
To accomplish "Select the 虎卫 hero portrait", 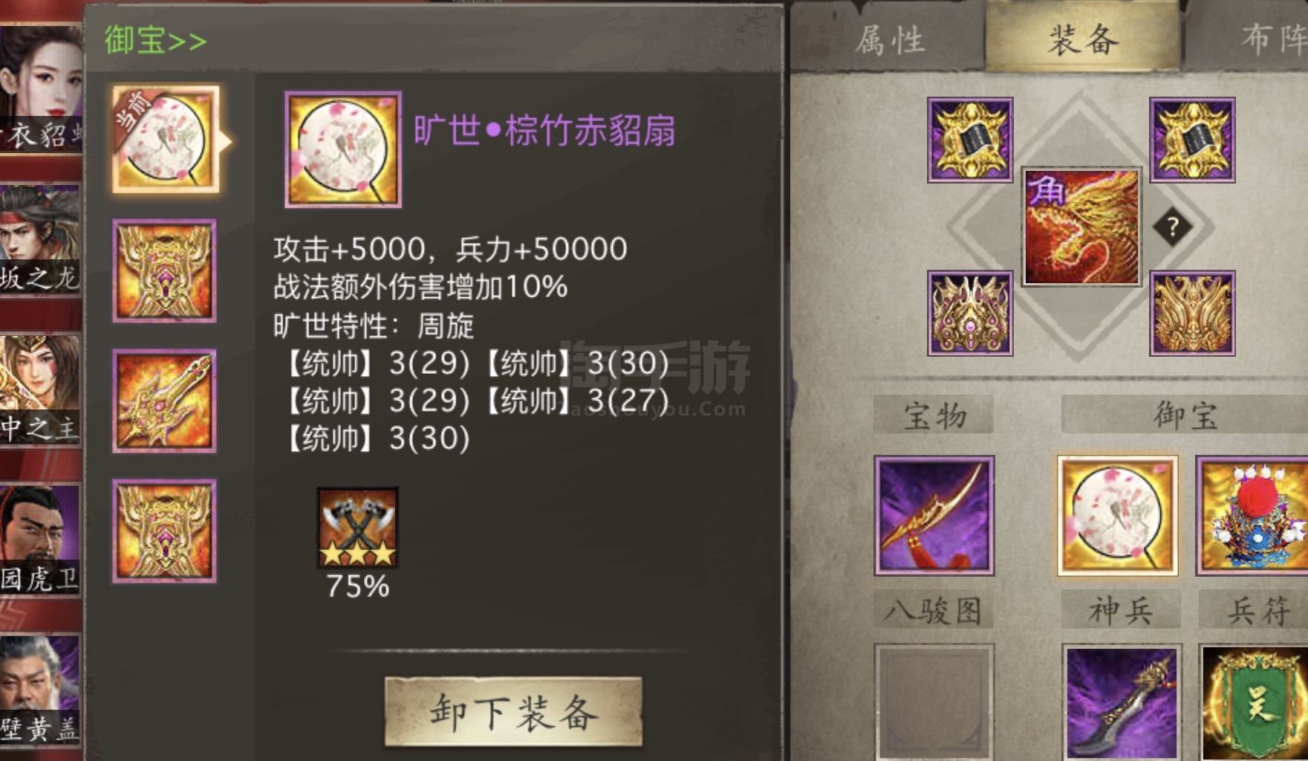I will click(x=40, y=540).
